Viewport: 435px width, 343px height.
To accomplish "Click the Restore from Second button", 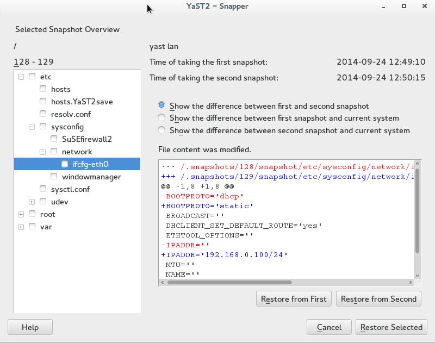I will click(x=378, y=298).
